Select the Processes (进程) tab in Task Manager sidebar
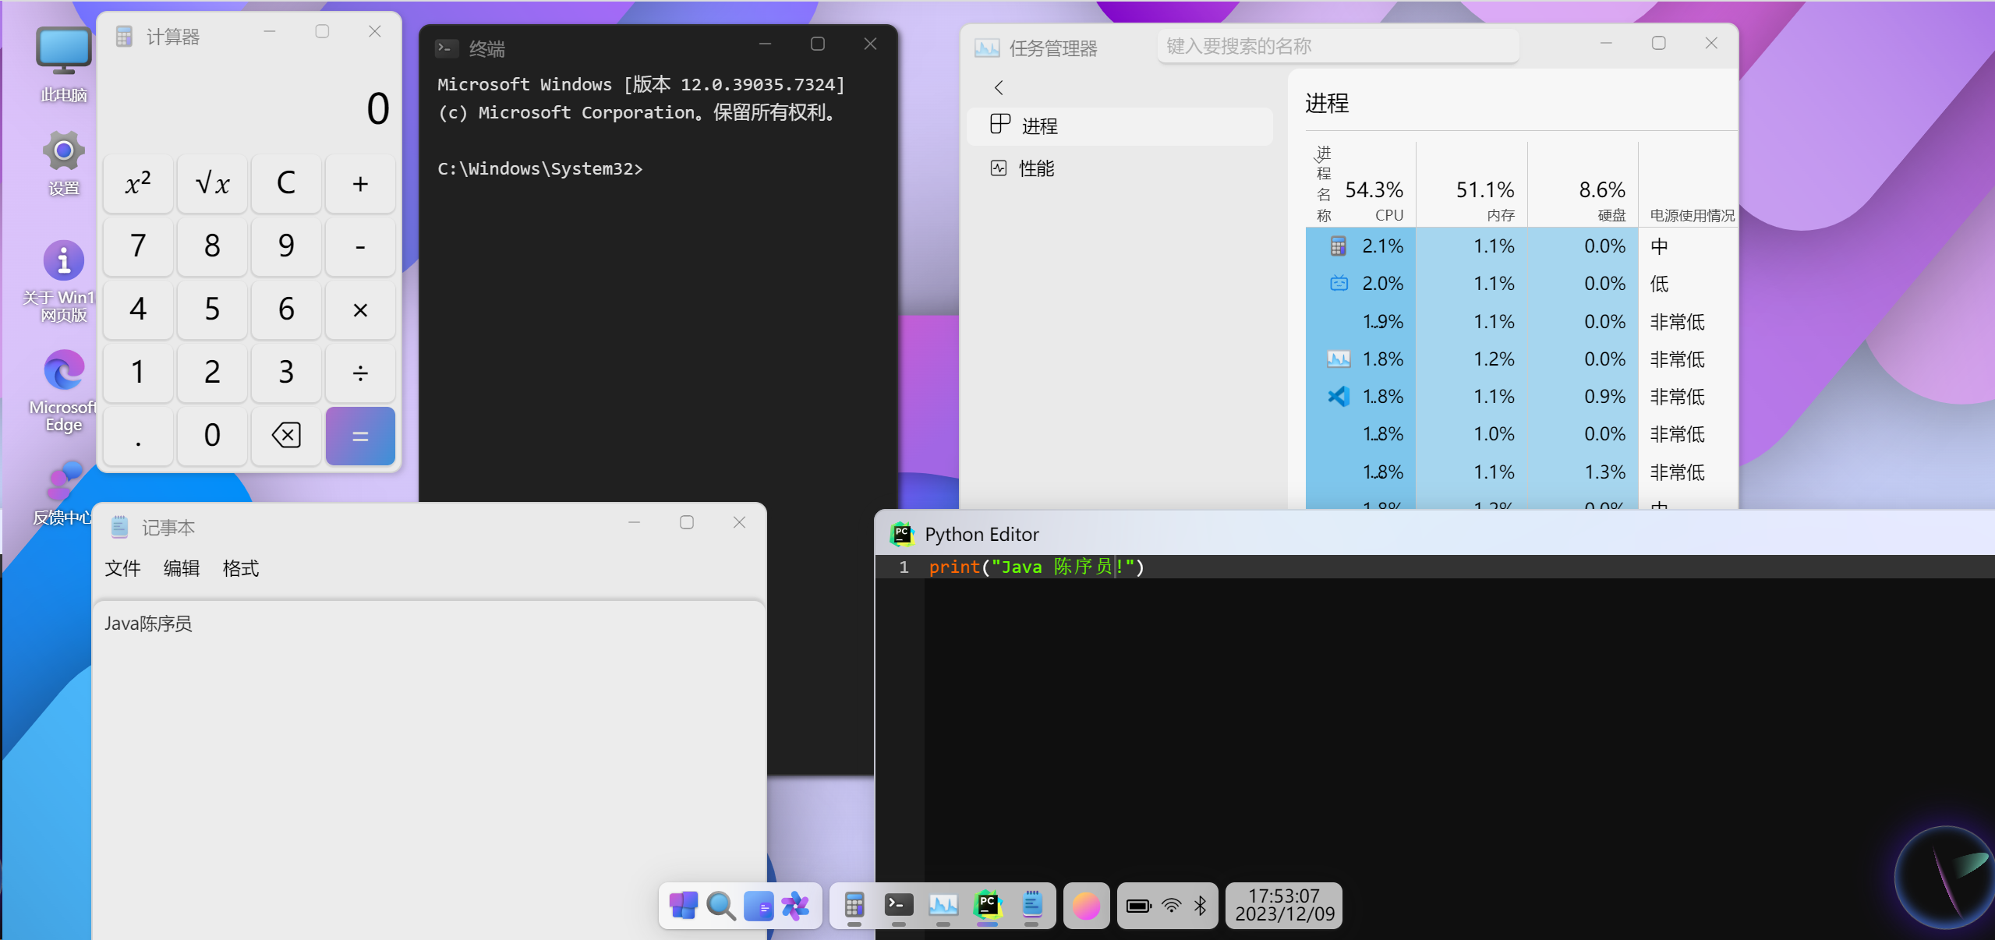This screenshot has width=1995, height=940. click(x=1120, y=126)
